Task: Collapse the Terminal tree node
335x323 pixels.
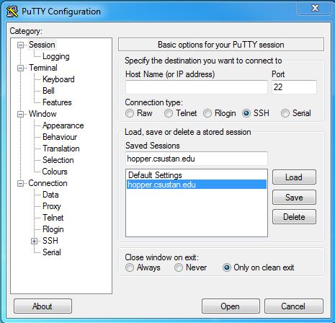Action: coord(21,68)
